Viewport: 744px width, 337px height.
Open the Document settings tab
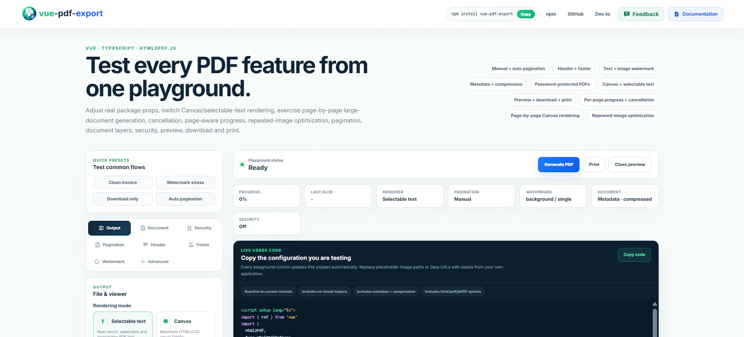click(x=154, y=228)
